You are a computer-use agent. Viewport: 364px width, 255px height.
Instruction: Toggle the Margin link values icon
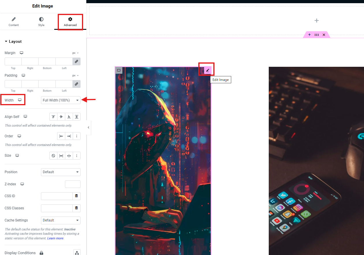tap(76, 61)
